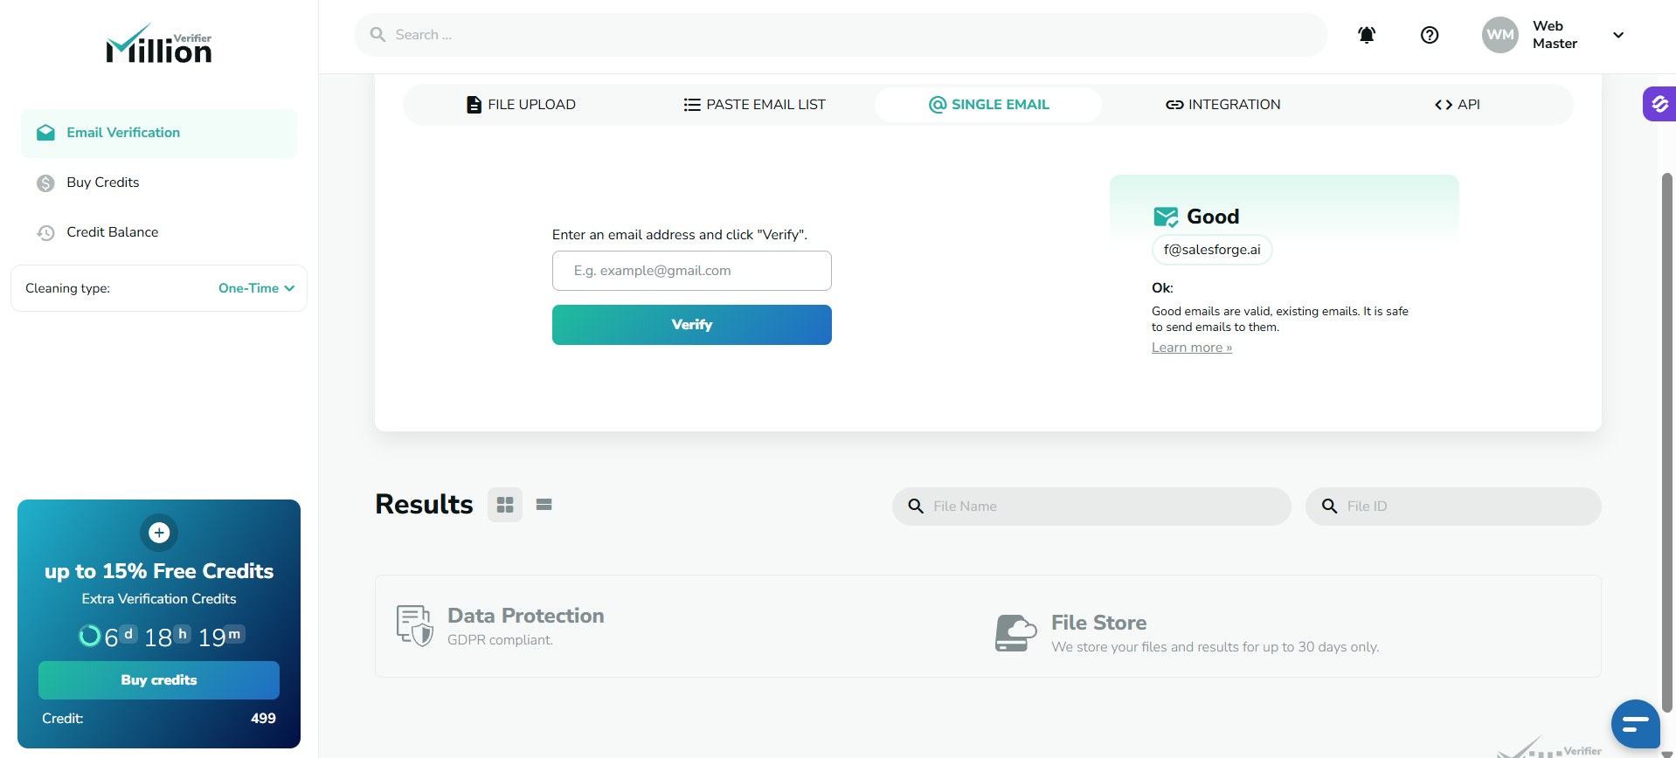The width and height of the screenshot is (1676, 758).
Task: Click the Verify button
Action: [692, 325]
